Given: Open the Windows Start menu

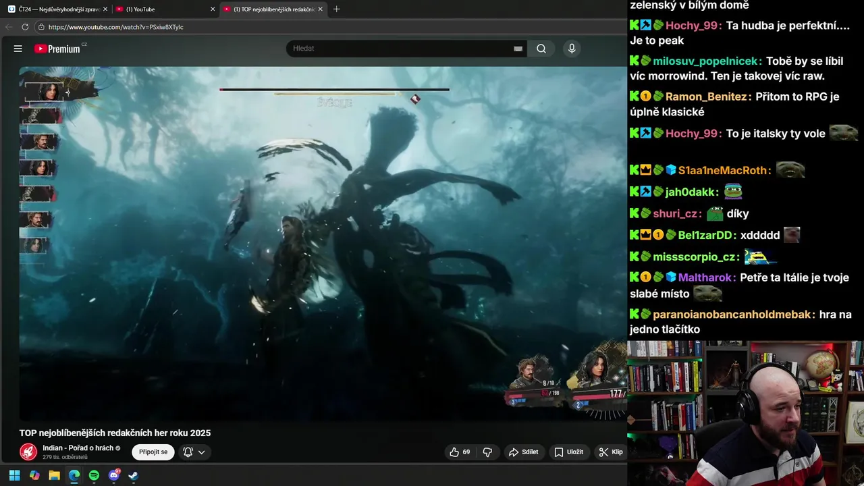Looking at the screenshot, I should coord(14,475).
